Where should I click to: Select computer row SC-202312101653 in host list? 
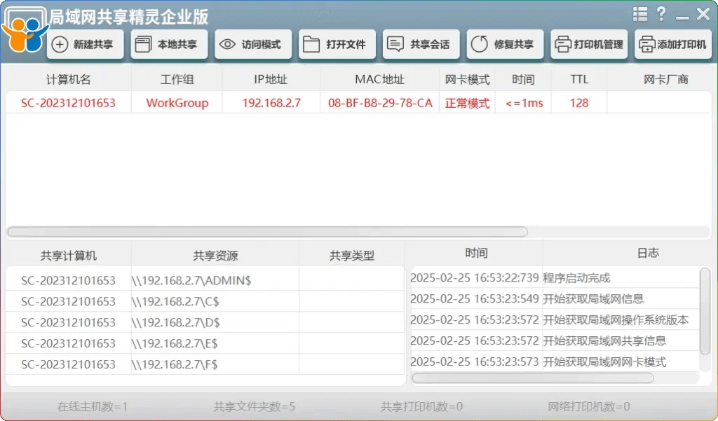coord(67,102)
